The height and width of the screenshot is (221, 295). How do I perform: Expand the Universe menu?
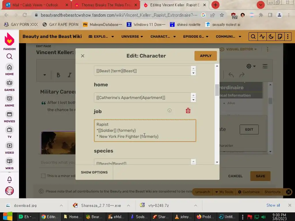pyautogui.click(x=132, y=37)
